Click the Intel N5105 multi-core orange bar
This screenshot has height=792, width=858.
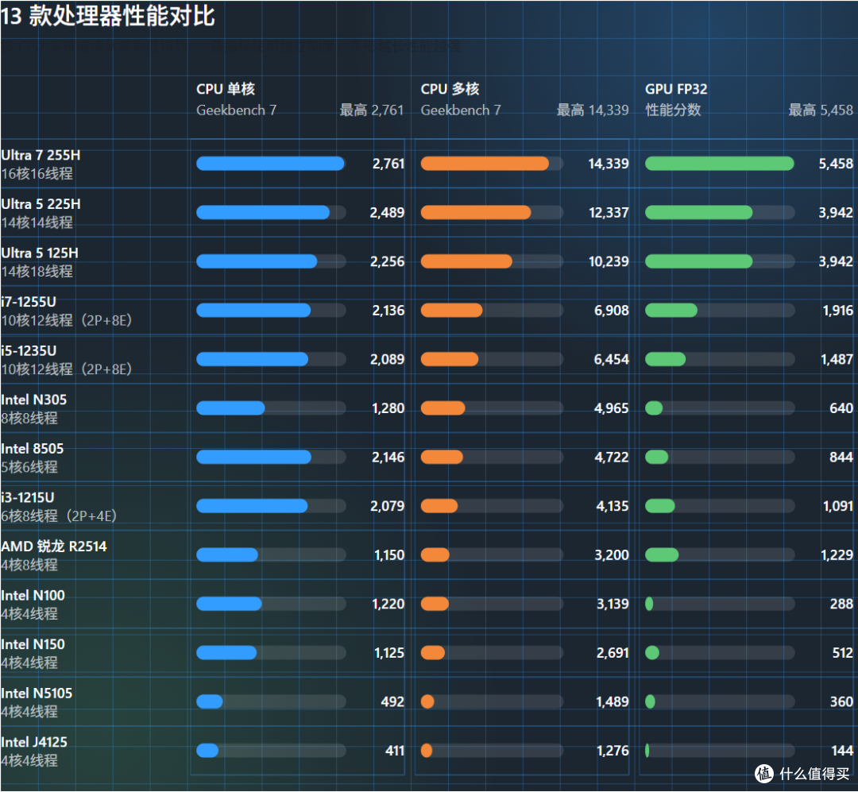pyautogui.click(x=427, y=701)
